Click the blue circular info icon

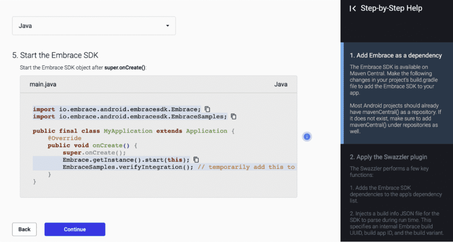click(x=307, y=137)
